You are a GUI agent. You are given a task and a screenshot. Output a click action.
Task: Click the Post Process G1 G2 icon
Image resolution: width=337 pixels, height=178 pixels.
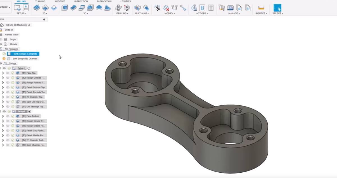(x=202, y=8)
